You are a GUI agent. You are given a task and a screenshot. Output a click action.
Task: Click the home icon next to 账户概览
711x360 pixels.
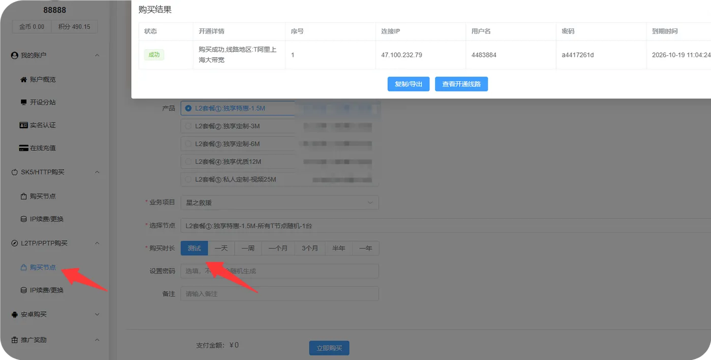click(x=23, y=80)
